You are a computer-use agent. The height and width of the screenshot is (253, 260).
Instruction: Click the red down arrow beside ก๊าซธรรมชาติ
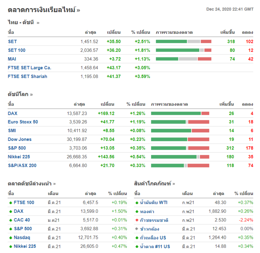pyautogui.click(x=137, y=220)
